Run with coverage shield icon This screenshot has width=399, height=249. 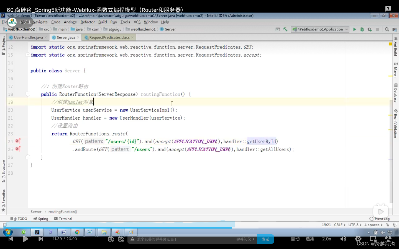[x=370, y=29]
